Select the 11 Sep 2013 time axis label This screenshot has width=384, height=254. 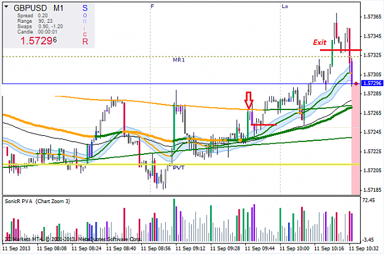[x=17, y=248]
